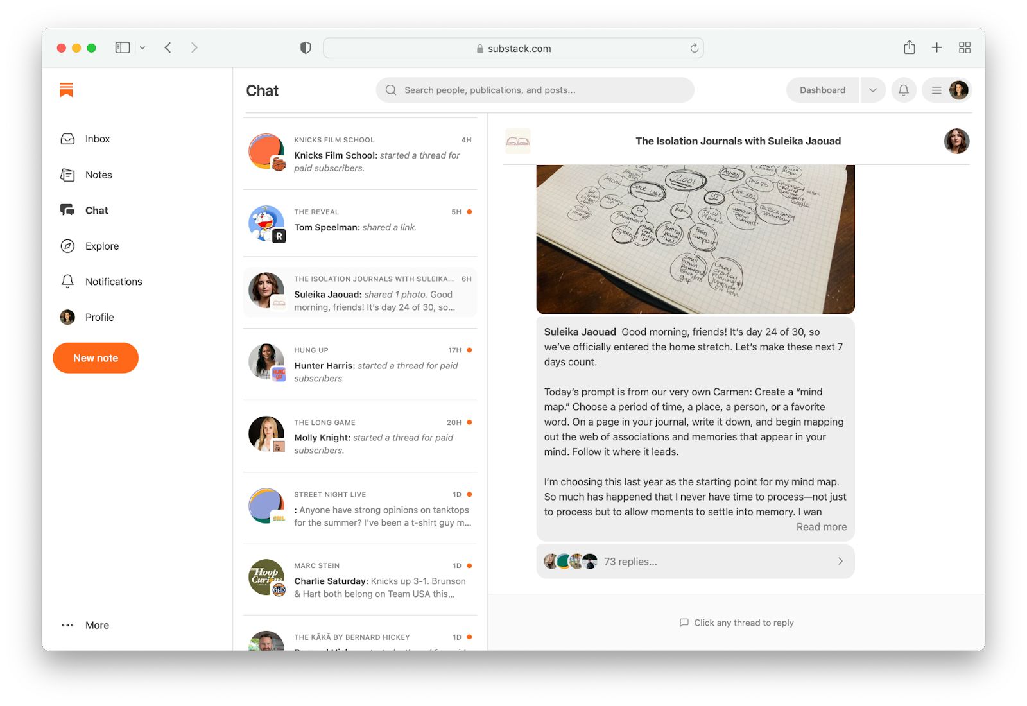This screenshot has width=1027, height=706.
Task: Click the Substack bookmark logo
Action: click(66, 90)
